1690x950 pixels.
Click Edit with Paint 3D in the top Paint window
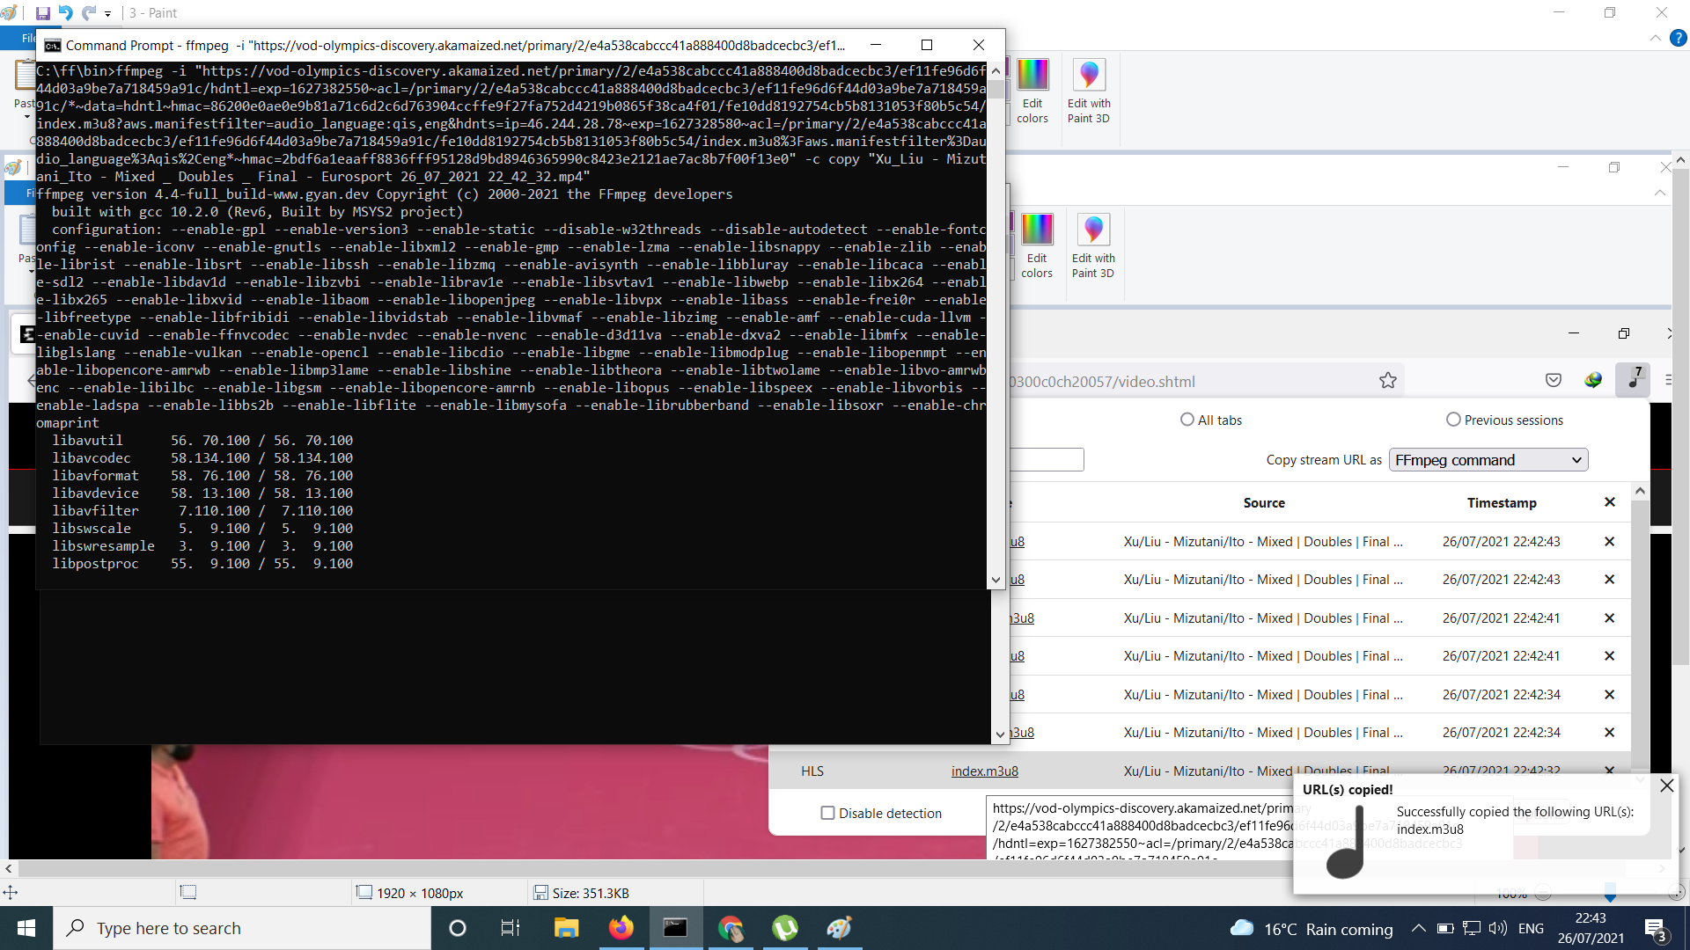click(1089, 91)
